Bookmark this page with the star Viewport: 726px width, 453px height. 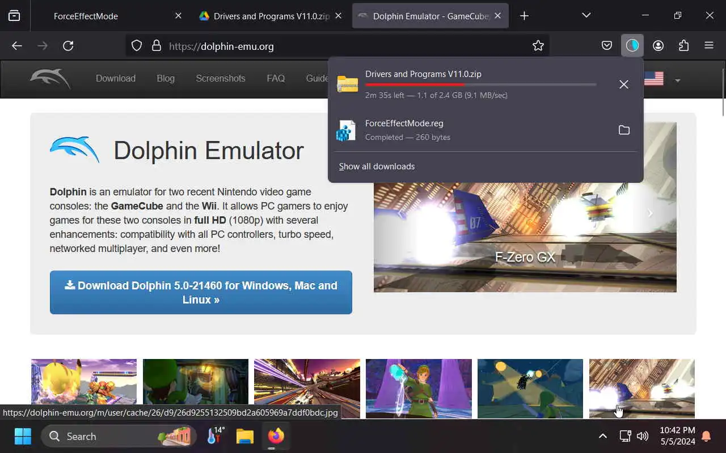coord(538,46)
